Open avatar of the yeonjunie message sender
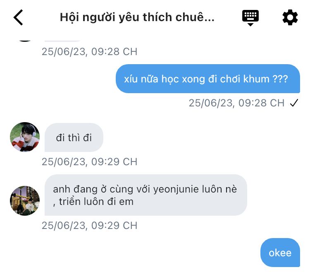 25,201
